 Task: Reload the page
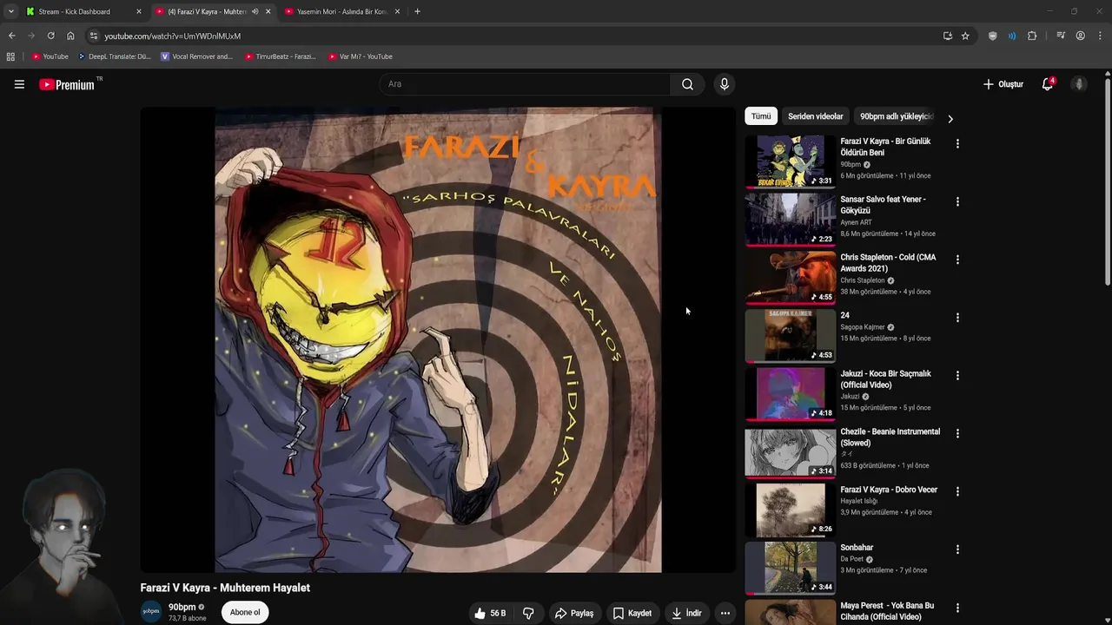50,36
